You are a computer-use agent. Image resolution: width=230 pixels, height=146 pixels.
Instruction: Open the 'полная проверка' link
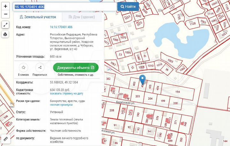[61, 104]
